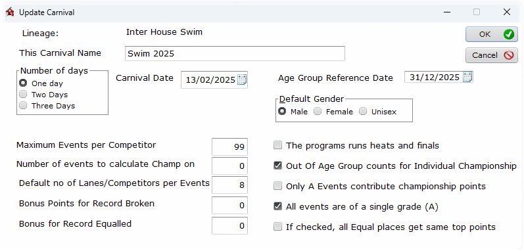Click the Bonus Points for Record Broken field

tap(229, 205)
